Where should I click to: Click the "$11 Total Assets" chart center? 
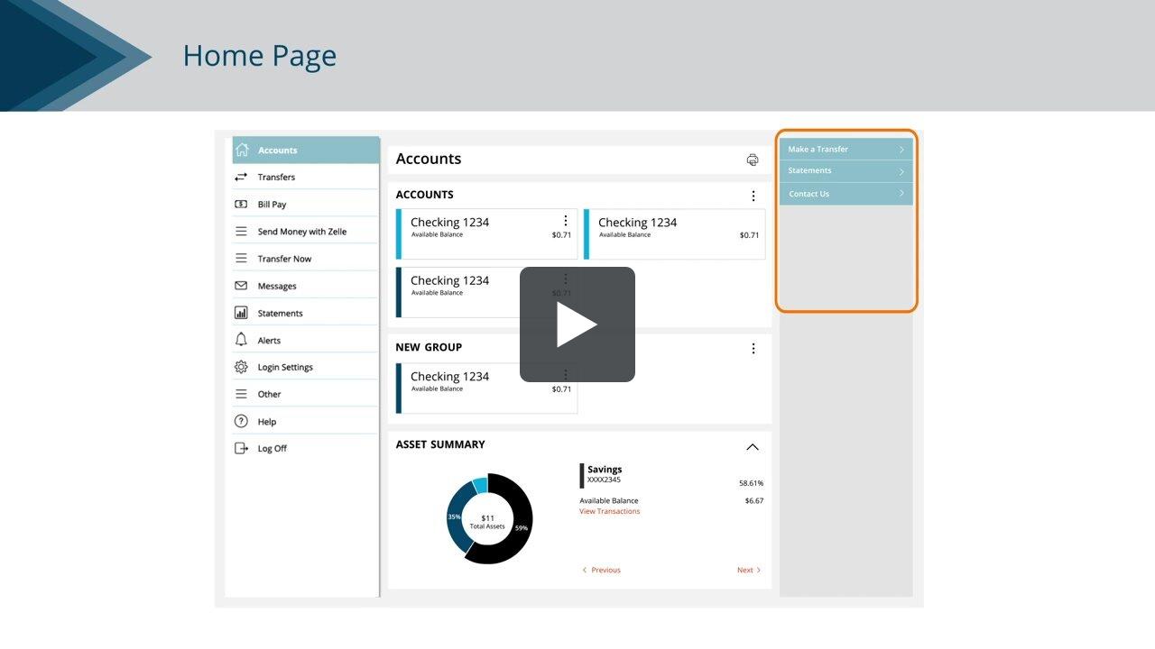coord(487,522)
